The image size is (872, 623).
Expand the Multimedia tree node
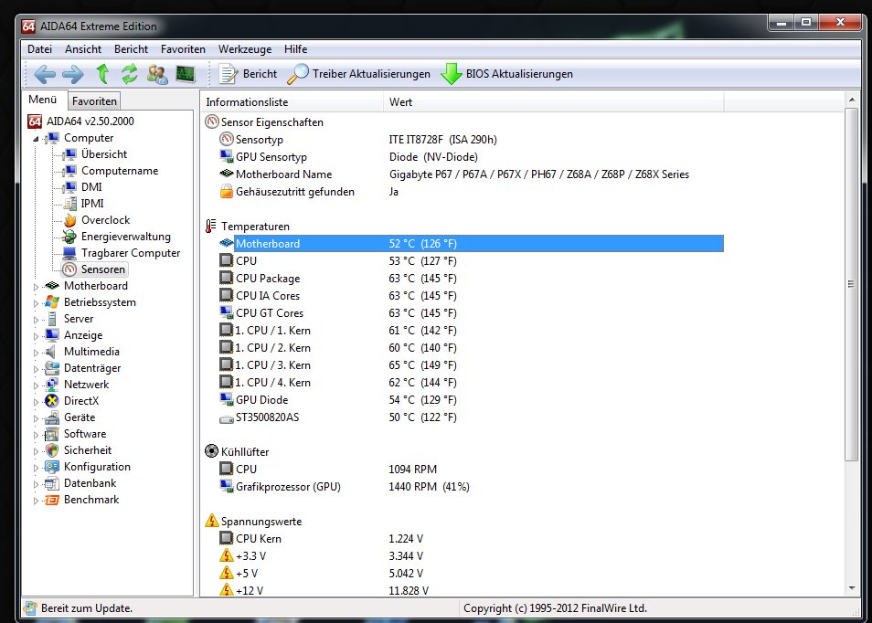point(36,353)
